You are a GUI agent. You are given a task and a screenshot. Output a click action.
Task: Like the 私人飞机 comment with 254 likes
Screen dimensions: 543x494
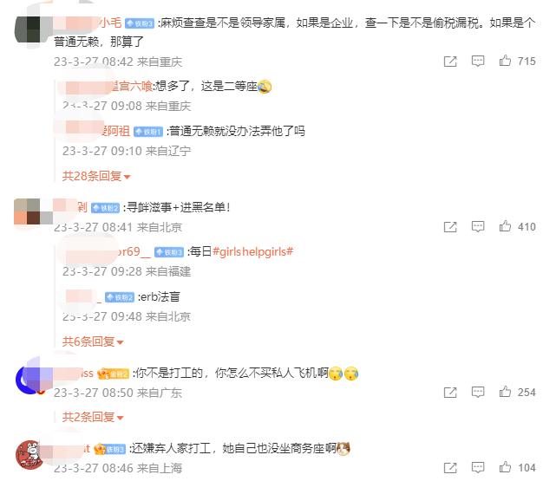(505, 392)
